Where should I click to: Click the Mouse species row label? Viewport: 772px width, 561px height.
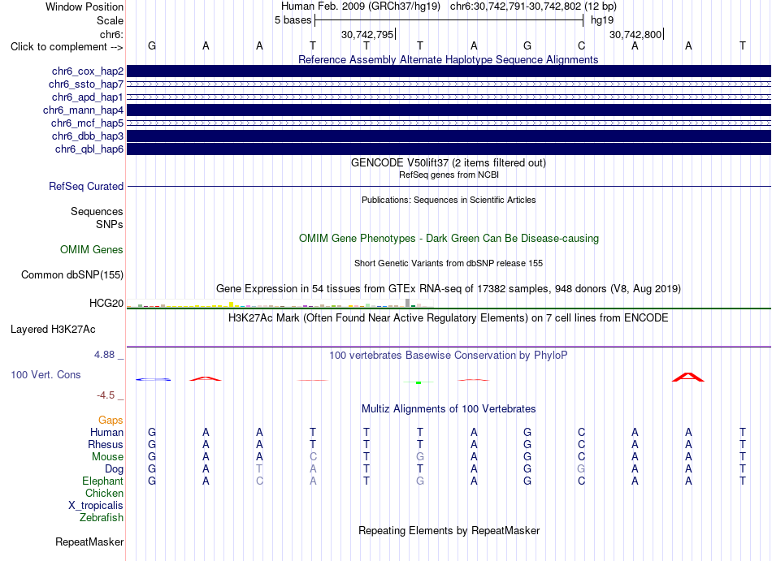(x=107, y=457)
